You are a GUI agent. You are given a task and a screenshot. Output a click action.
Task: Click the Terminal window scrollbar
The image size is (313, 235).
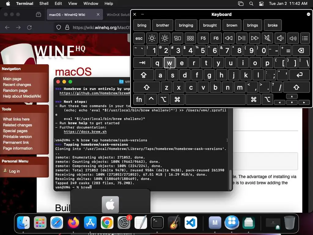coord(230,180)
